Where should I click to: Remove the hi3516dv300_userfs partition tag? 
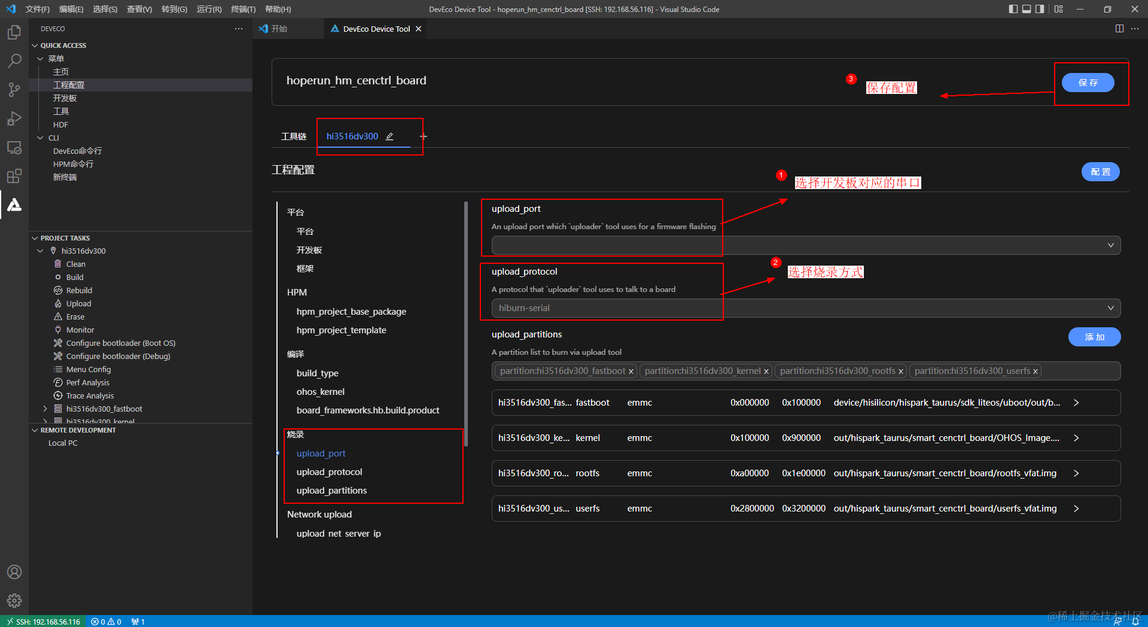click(x=1035, y=372)
